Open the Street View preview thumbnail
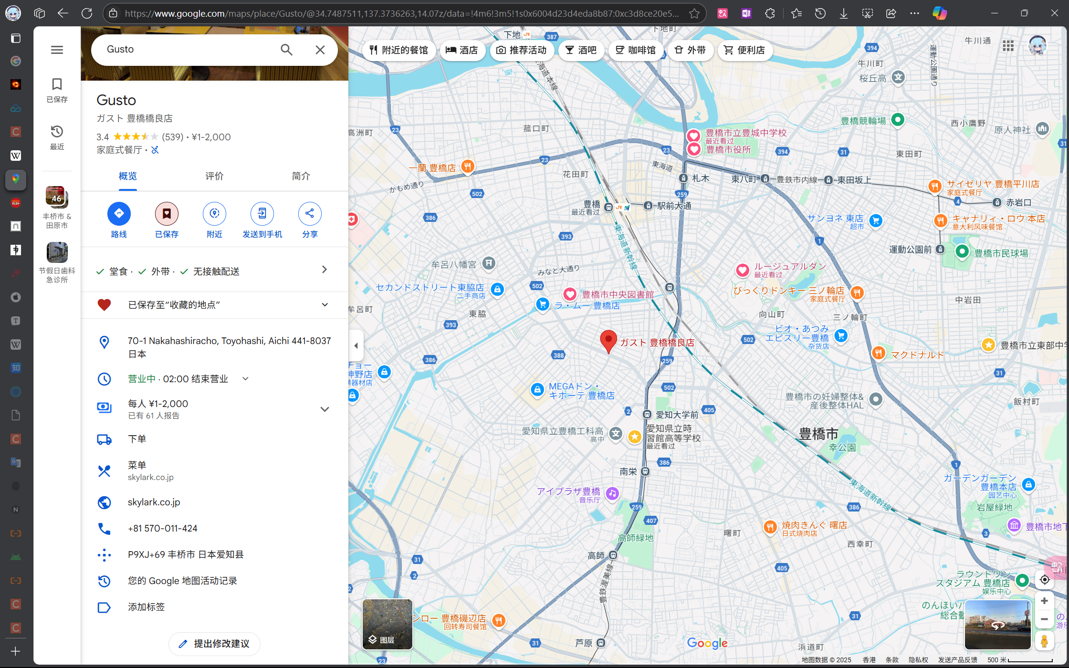Viewport: 1069px width, 668px height. [x=997, y=625]
